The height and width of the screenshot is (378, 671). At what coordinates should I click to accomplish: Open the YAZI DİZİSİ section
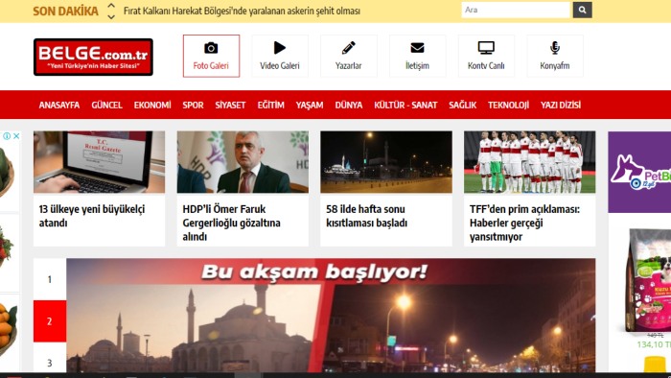pyautogui.click(x=561, y=105)
